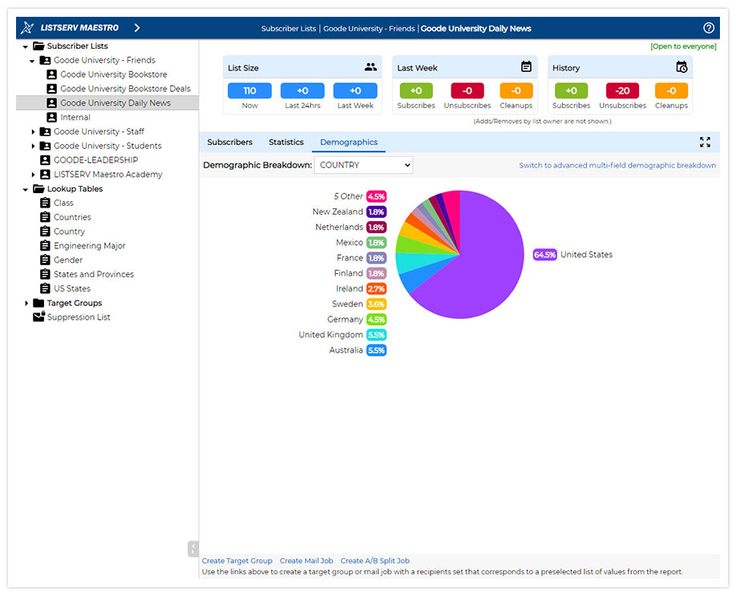Screen dimensions: 736x596
Task: Select Goode University Bookstore Deals in tree
Action: click(125, 89)
